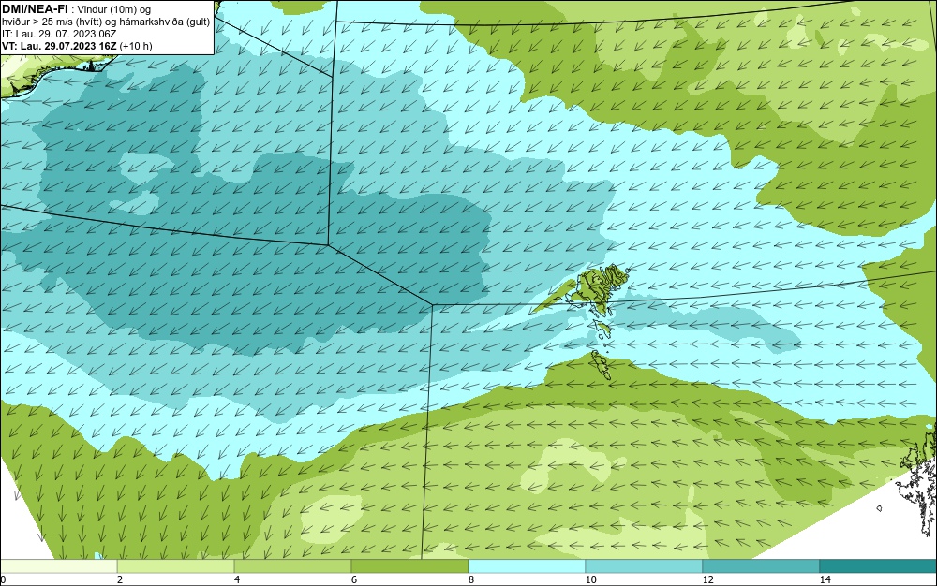Click the dark teal swatch above 14 m/s
Screen dimensions: 937x586
[x=879, y=566]
